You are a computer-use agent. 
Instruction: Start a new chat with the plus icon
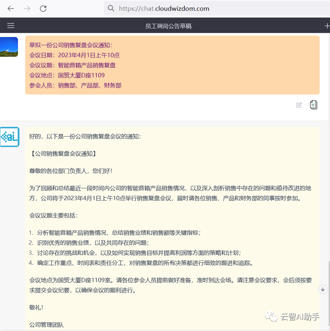coord(327,26)
